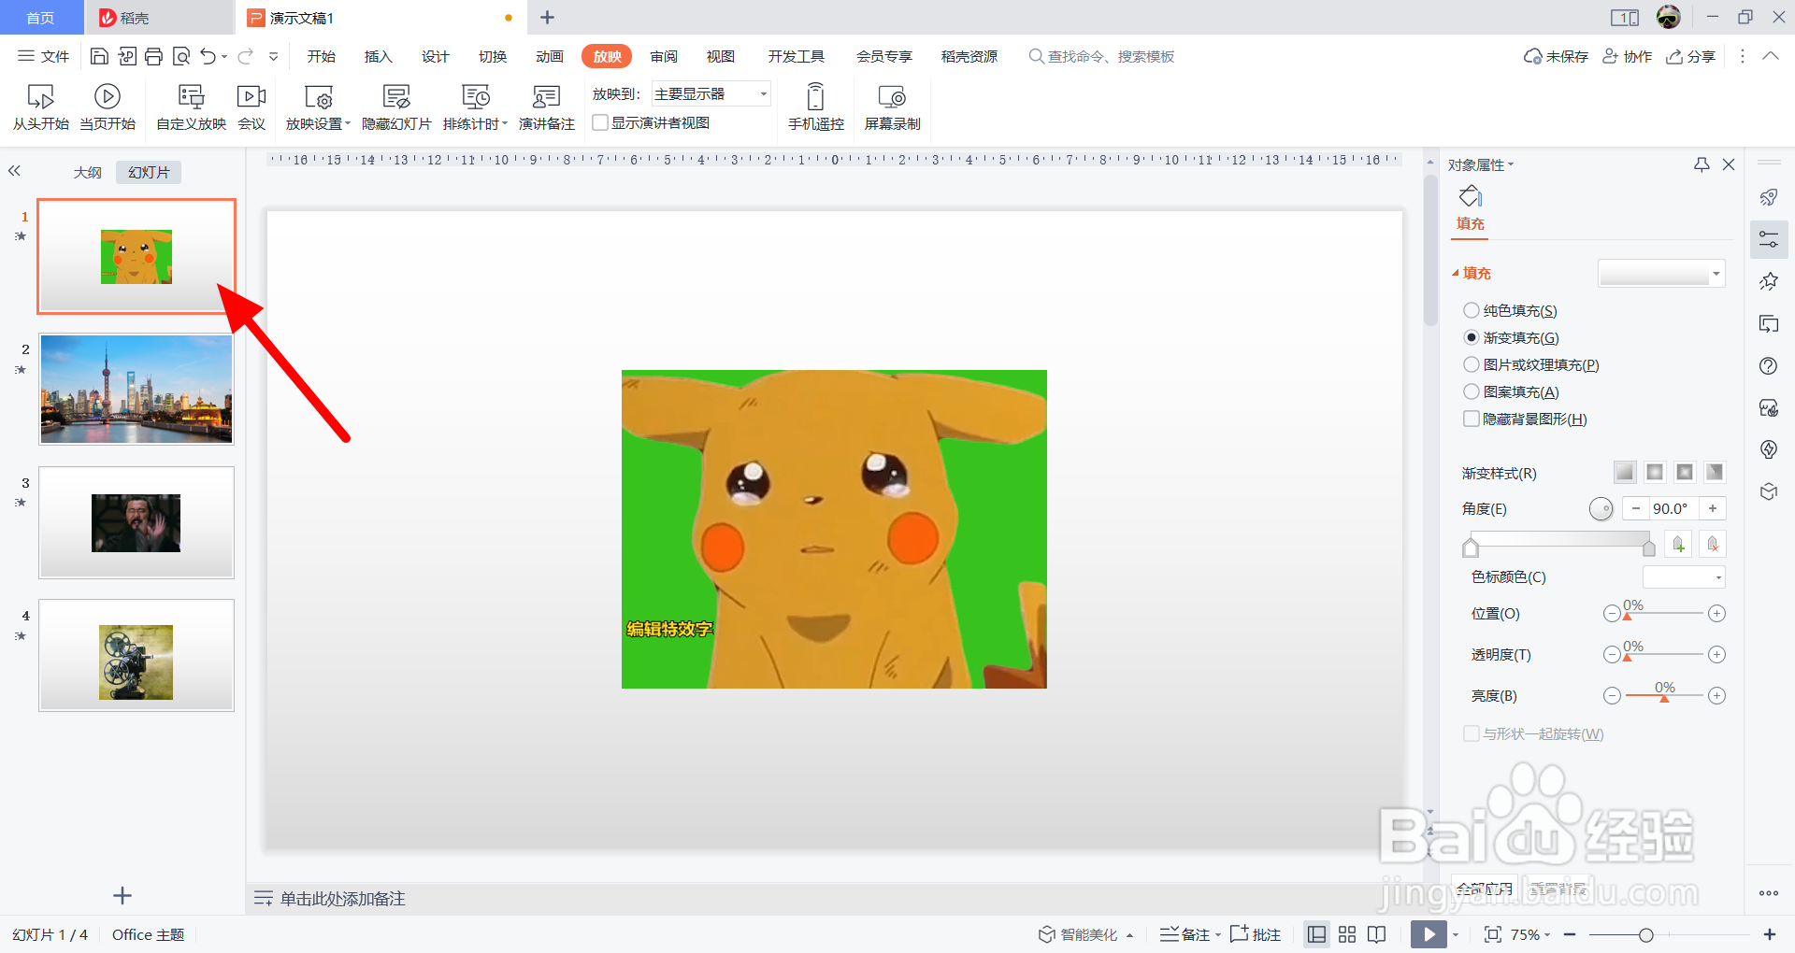Click the brightness (亮度) slider
Image resolution: width=1795 pixels, height=953 pixels.
(1664, 695)
